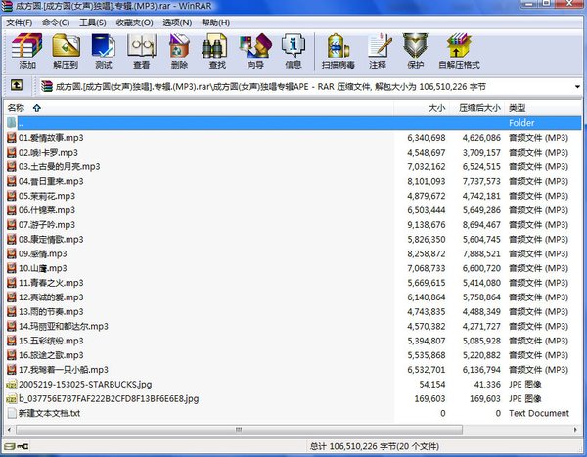Click the file icon of 01.爱情故事.mp3

(x=12, y=138)
